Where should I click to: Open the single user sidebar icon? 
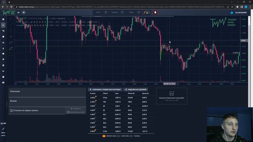[3, 48]
